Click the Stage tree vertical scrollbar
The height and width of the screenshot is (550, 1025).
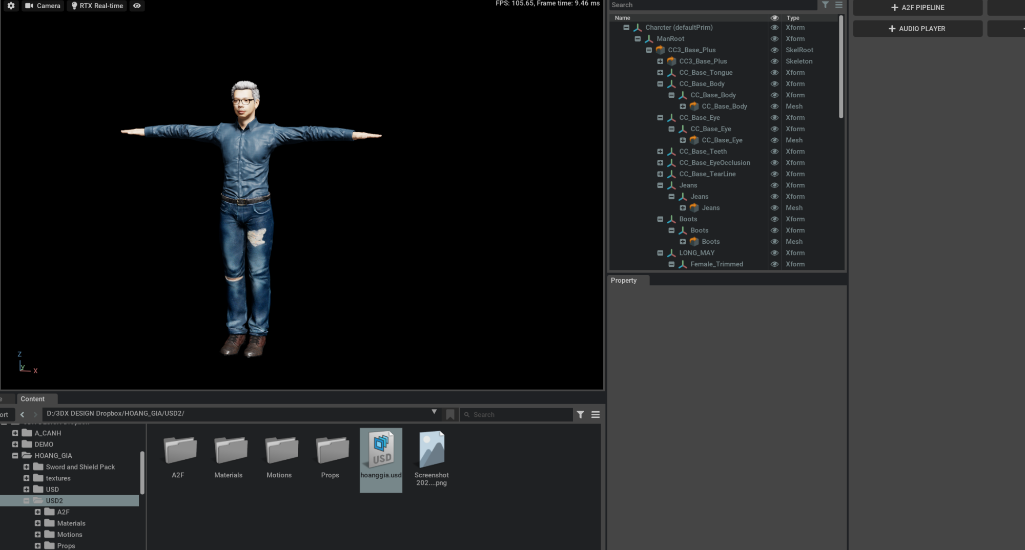pyautogui.click(x=841, y=67)
